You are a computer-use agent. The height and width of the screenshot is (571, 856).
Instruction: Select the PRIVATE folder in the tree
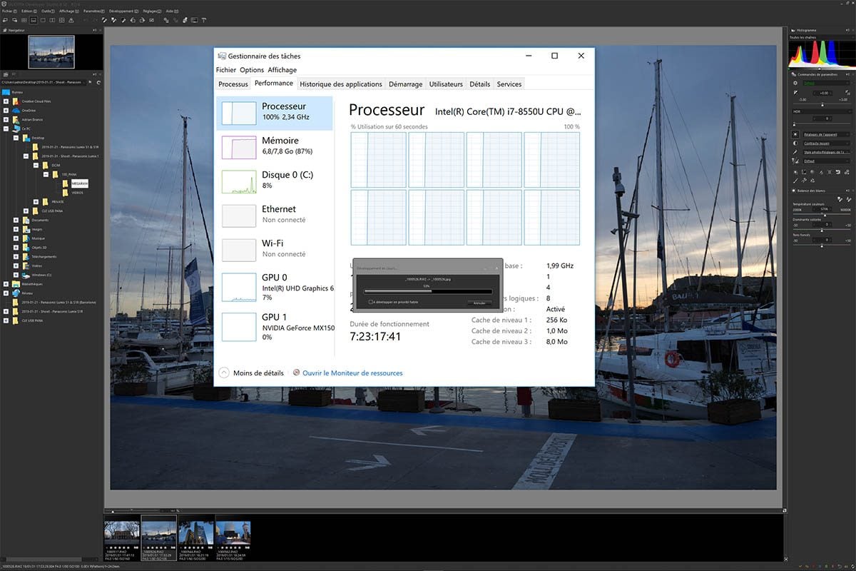pyautogui.click(x=58, y=202)
